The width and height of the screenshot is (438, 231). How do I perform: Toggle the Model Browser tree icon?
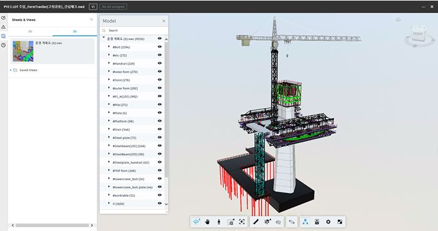pyautogui.click(x=305, y=222)
